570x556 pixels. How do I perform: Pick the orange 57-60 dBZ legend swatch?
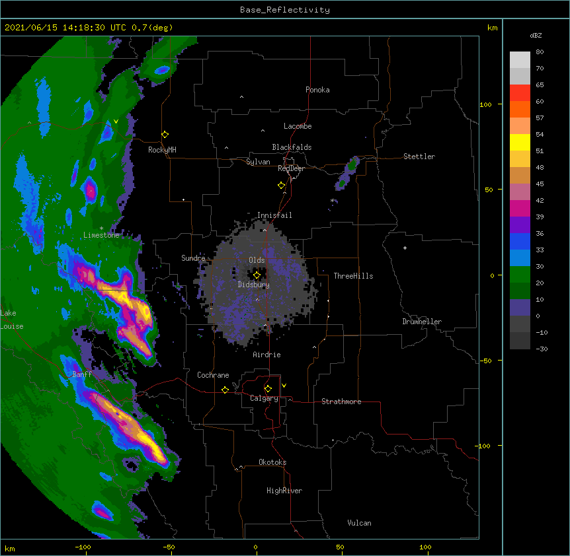pyautogui.click(x=520, y=109)
